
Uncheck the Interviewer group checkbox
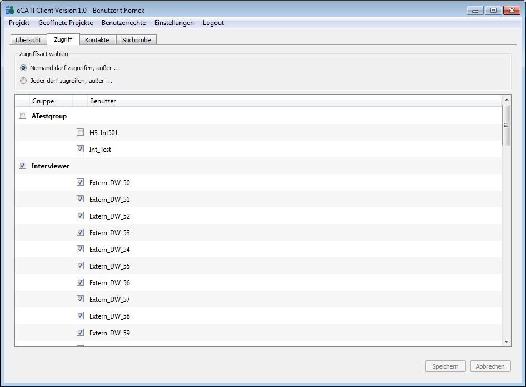tap(23, 166)
